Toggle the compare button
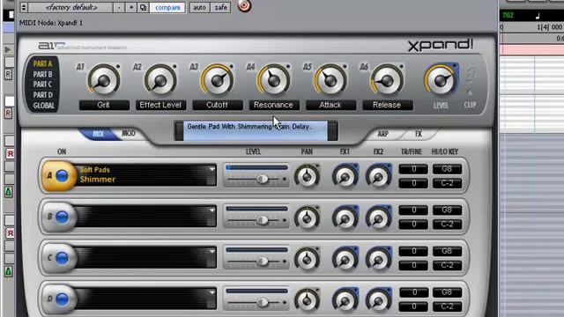564x317 pixels. [167, 7]
